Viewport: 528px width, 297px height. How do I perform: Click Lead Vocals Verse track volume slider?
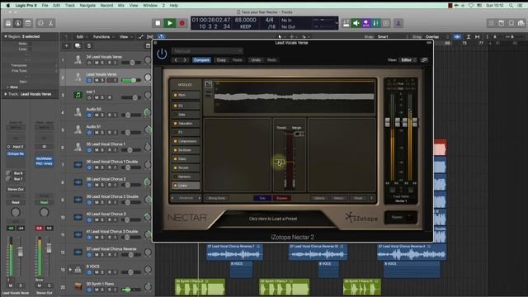pyautogui.click(x=131, y=80)
